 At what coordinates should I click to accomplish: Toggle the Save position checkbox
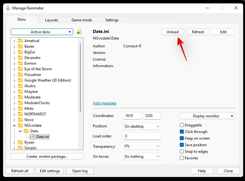[x=182, y=145]
